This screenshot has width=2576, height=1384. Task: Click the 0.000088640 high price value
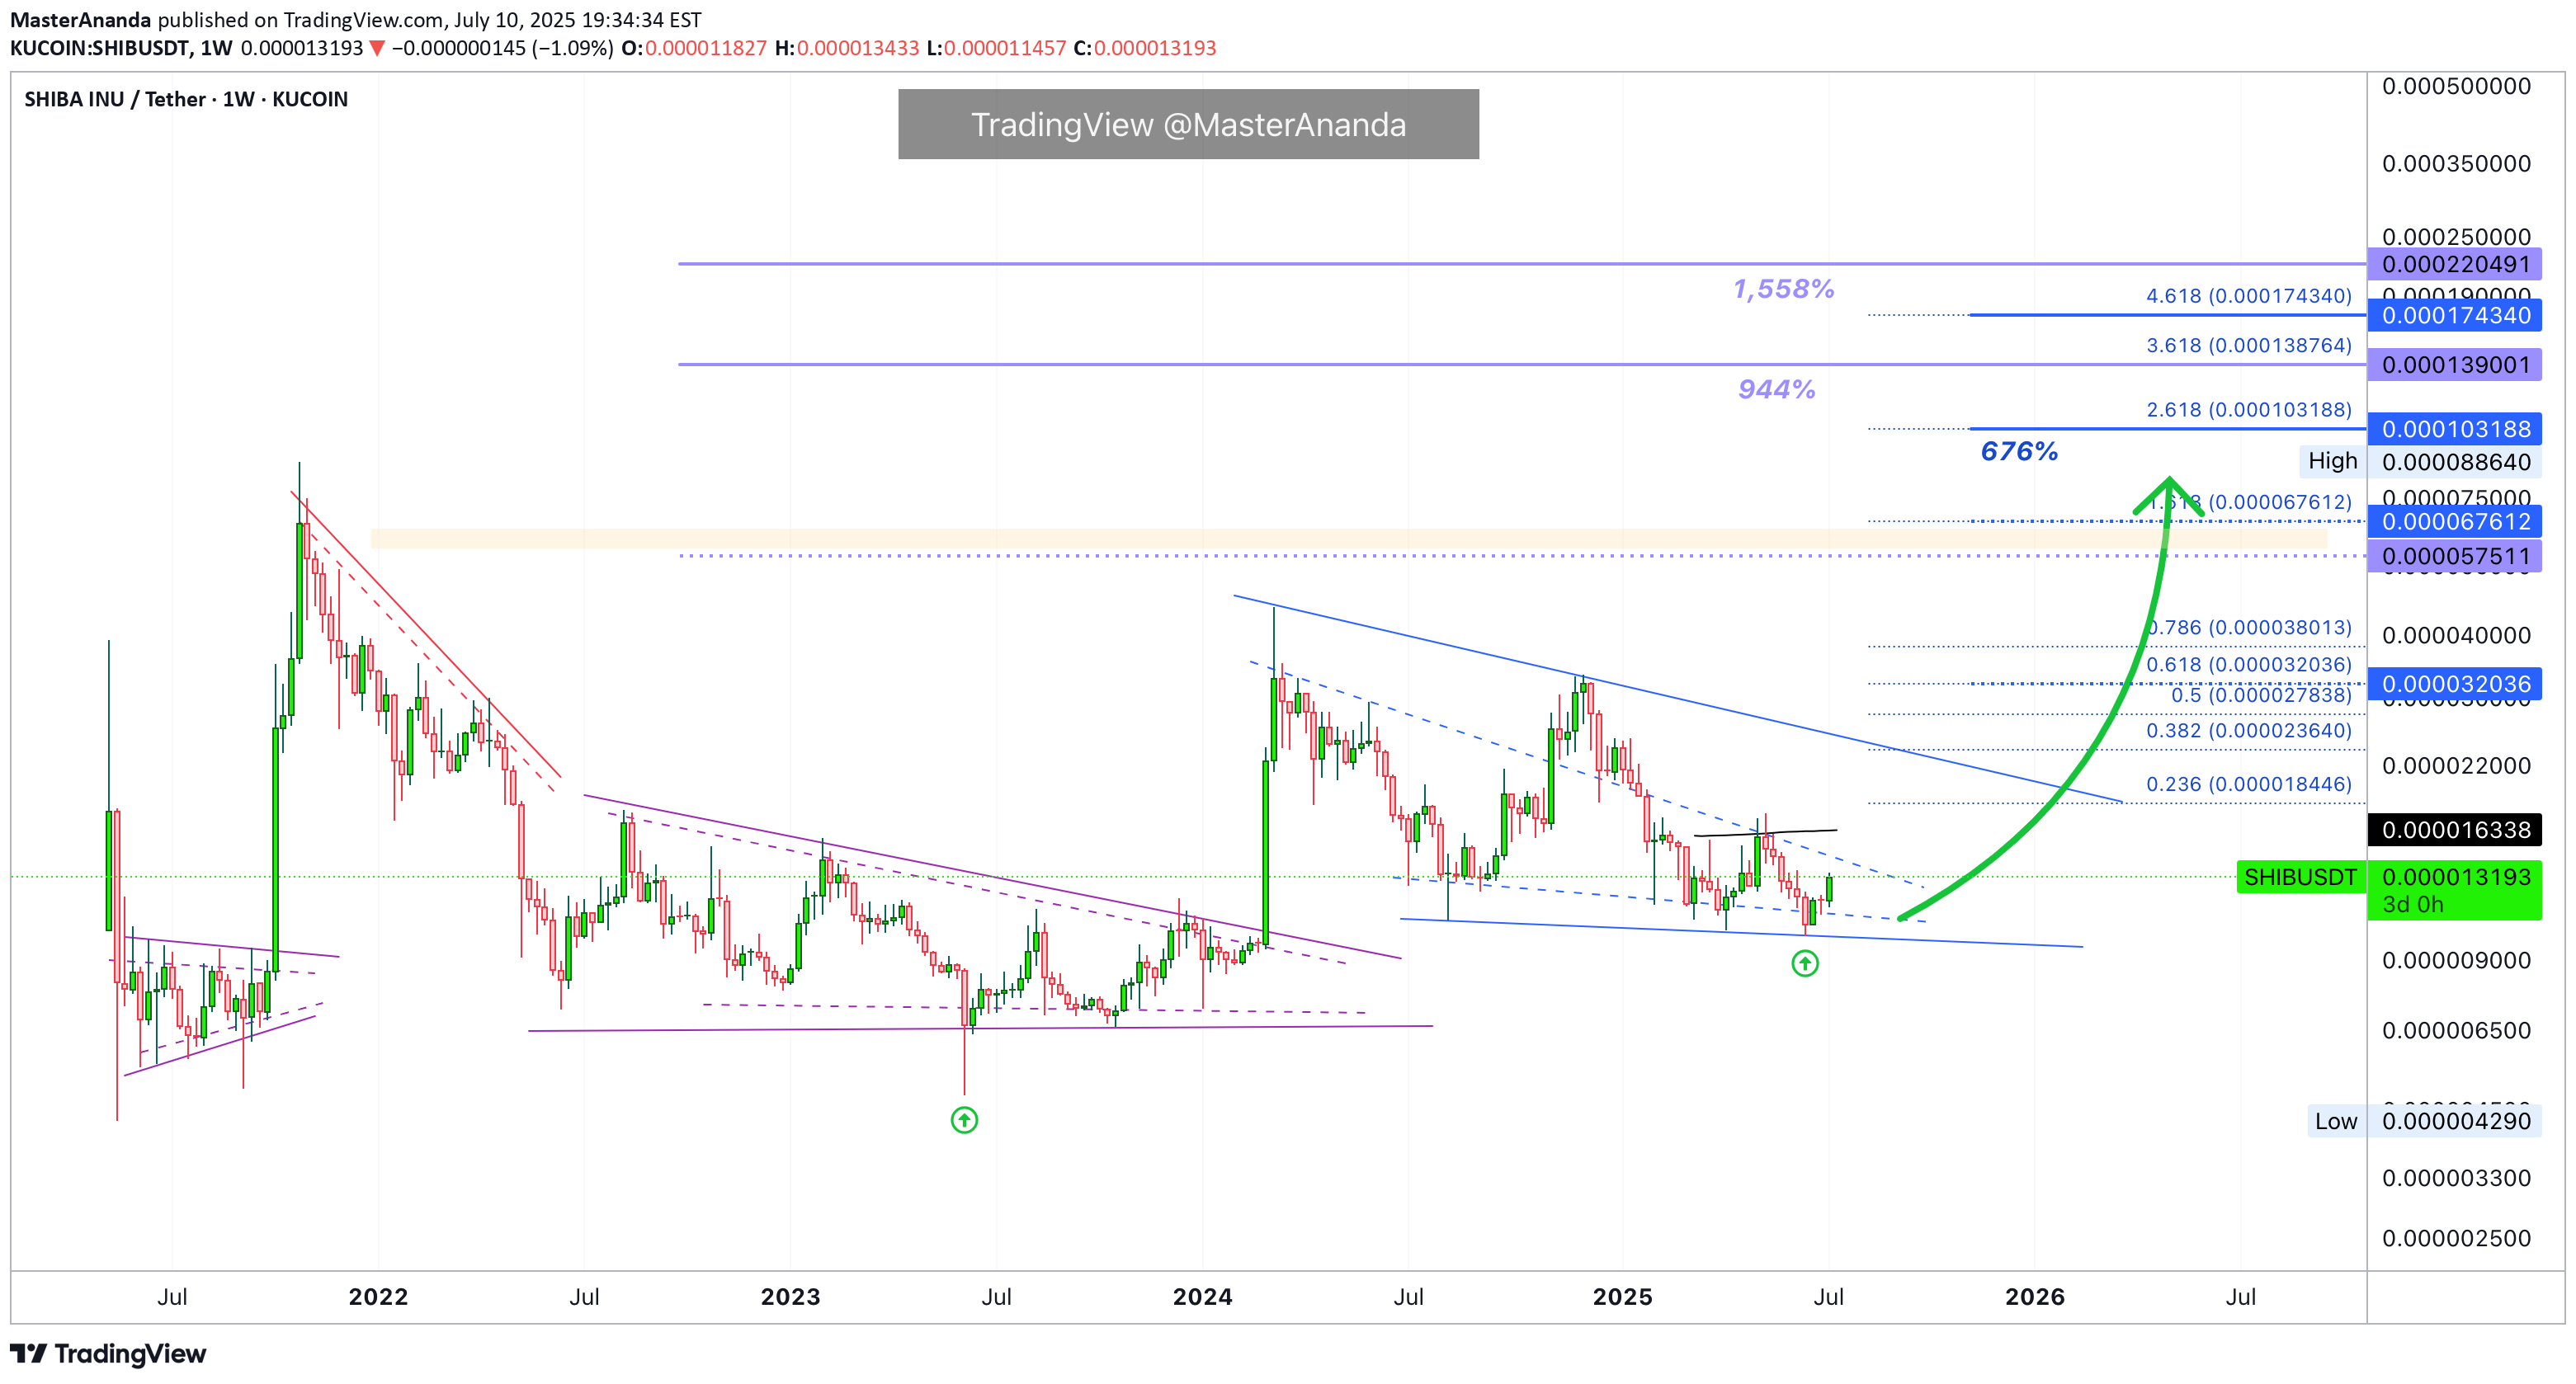(2455, 462)
